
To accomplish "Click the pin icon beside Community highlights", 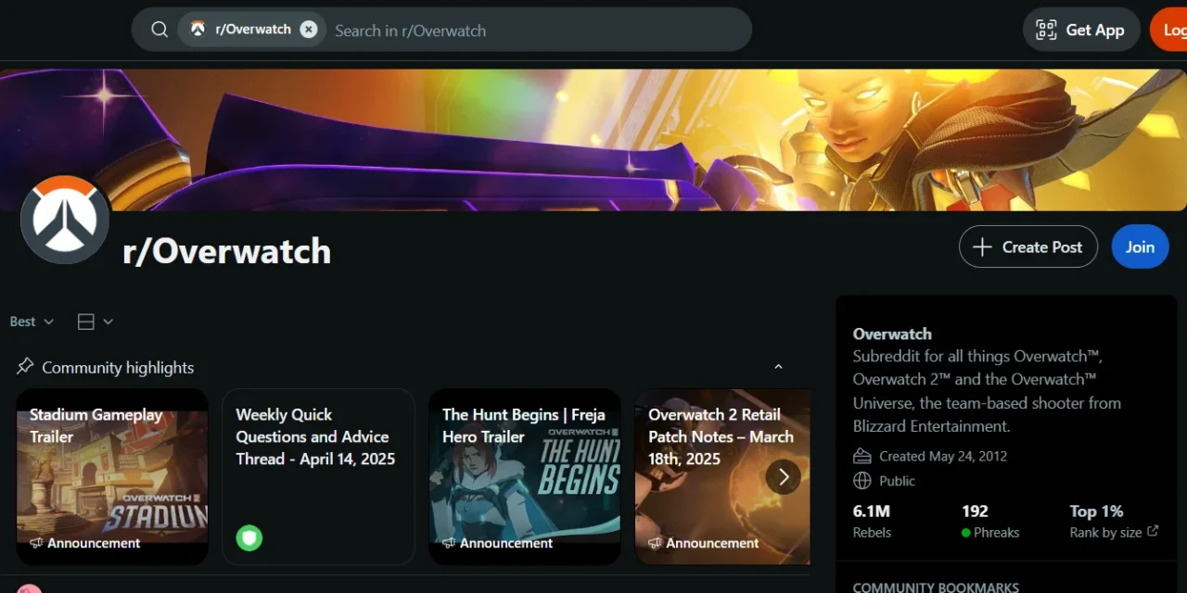I will [25, 366].
